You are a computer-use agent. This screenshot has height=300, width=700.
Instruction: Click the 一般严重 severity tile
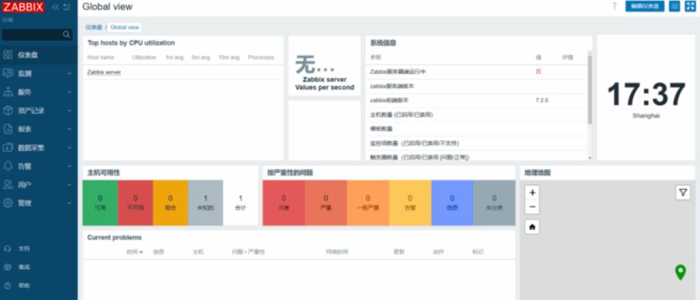[x=368, y=203]
